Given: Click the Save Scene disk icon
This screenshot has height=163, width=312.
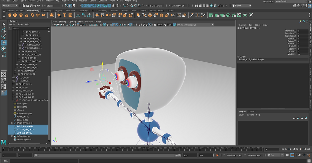Looking at the screenshot, I should [31, 6].
